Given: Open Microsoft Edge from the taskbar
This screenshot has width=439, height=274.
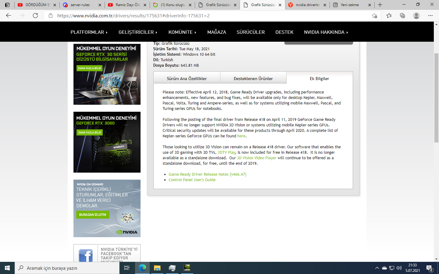Looking at the screenshot, I should (142, 268).
